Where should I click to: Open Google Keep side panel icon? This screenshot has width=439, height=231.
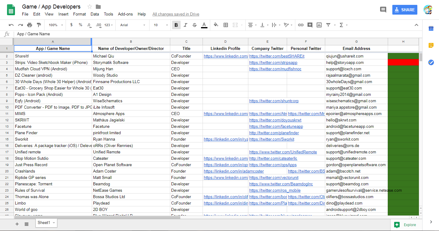tap(431, 45)
